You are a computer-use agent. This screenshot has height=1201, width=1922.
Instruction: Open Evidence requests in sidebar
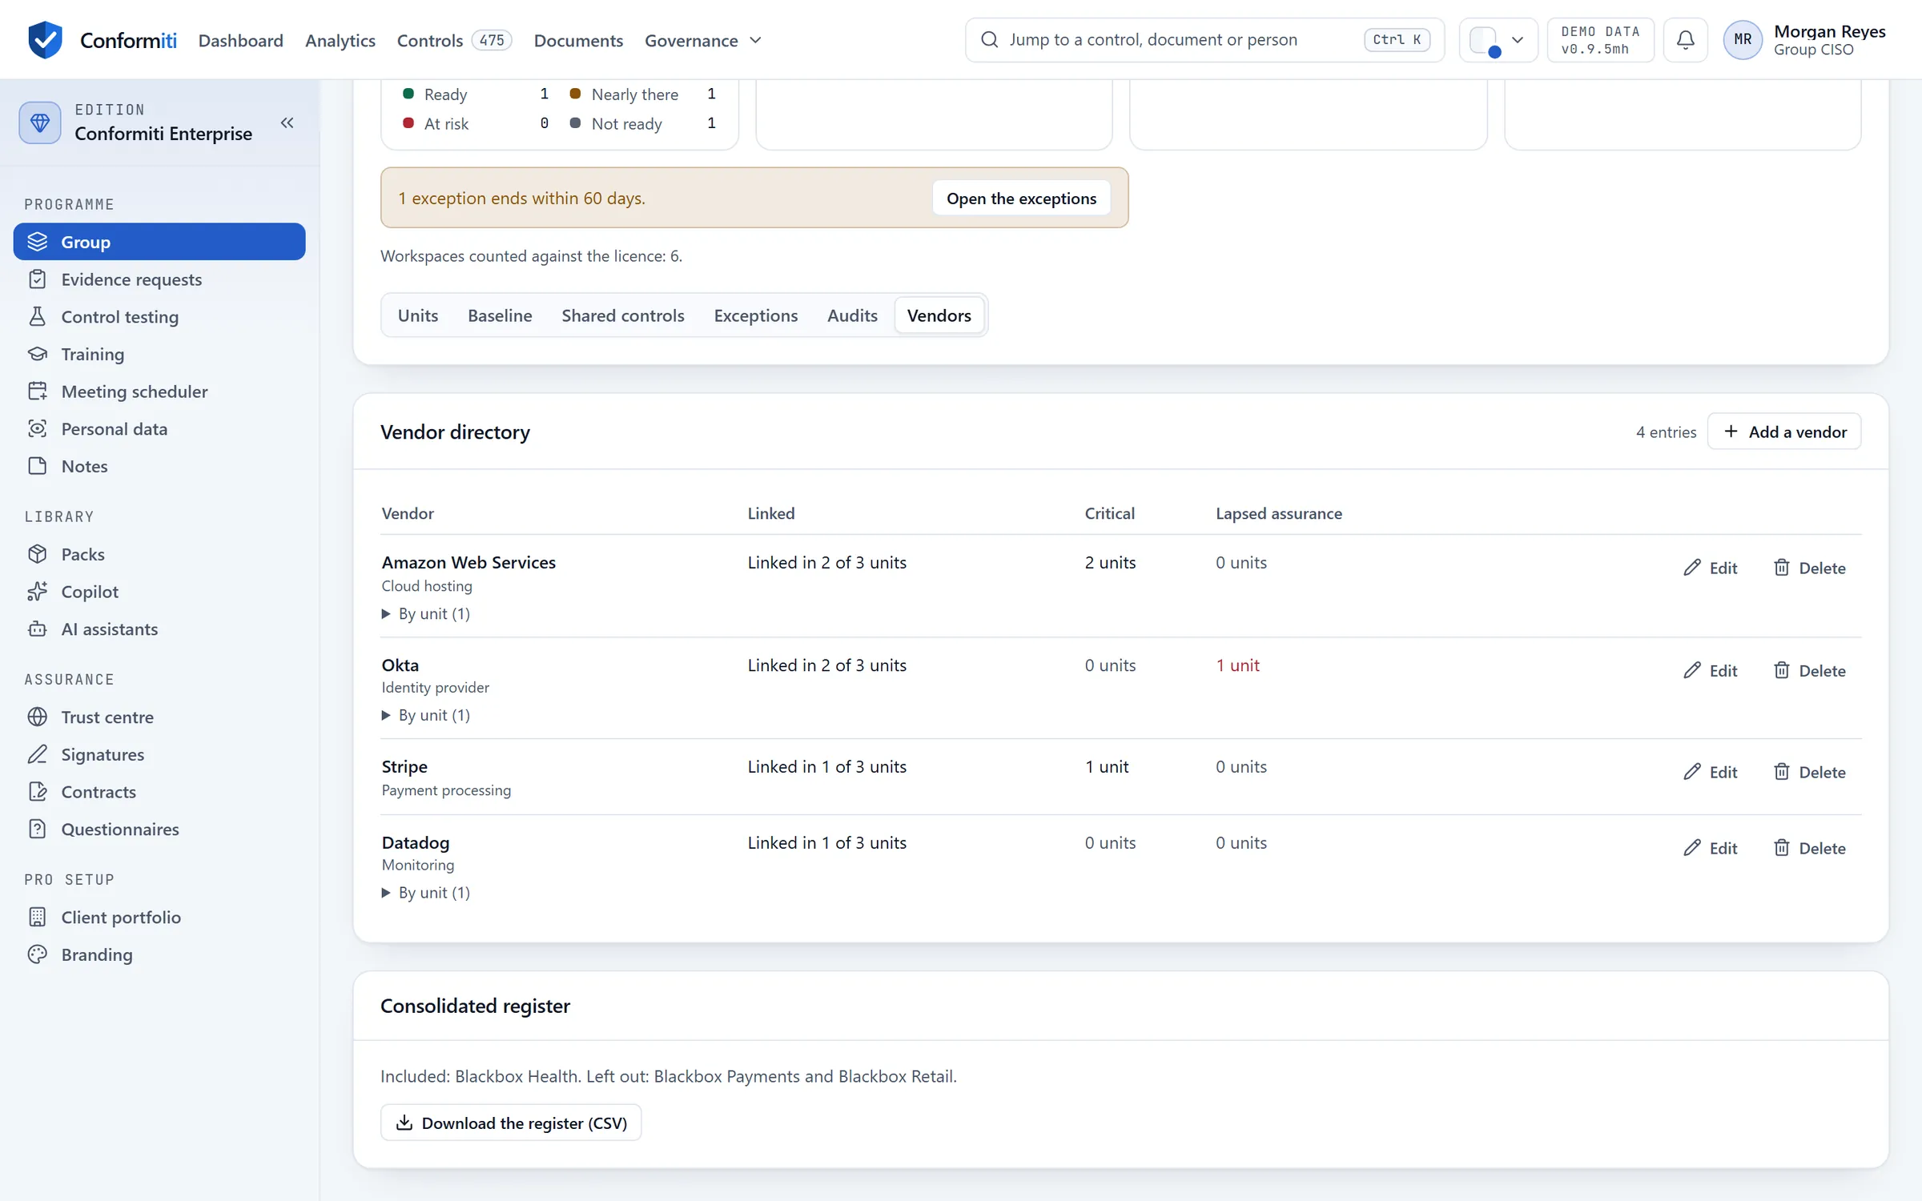coord(159,279)
